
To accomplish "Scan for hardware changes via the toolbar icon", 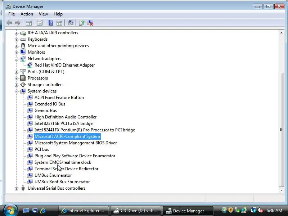I will 70,23.
